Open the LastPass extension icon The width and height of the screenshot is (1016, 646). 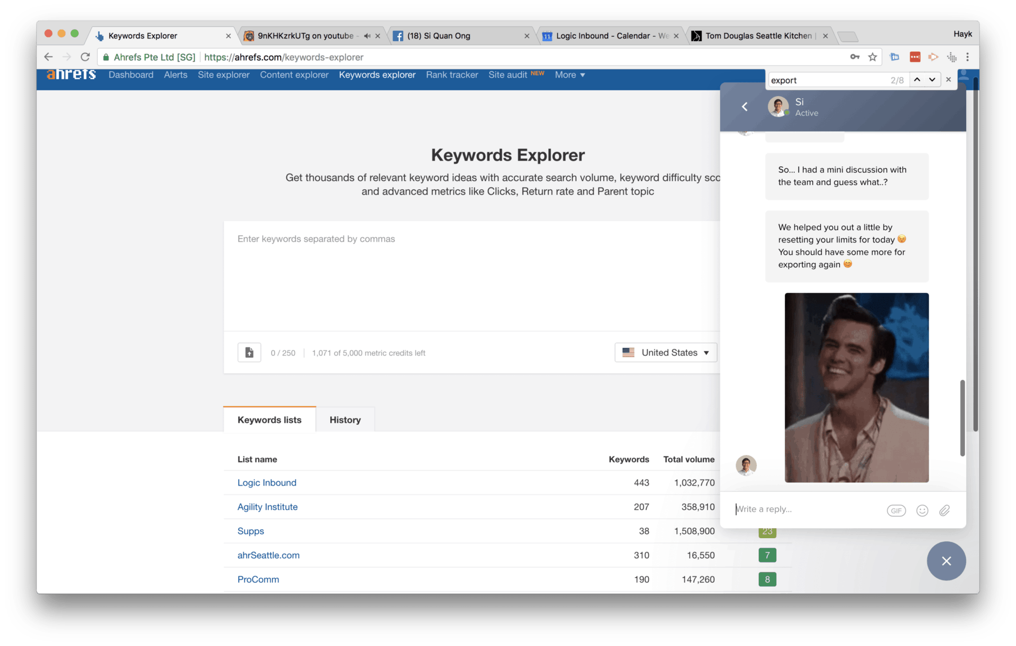[915, 57]
